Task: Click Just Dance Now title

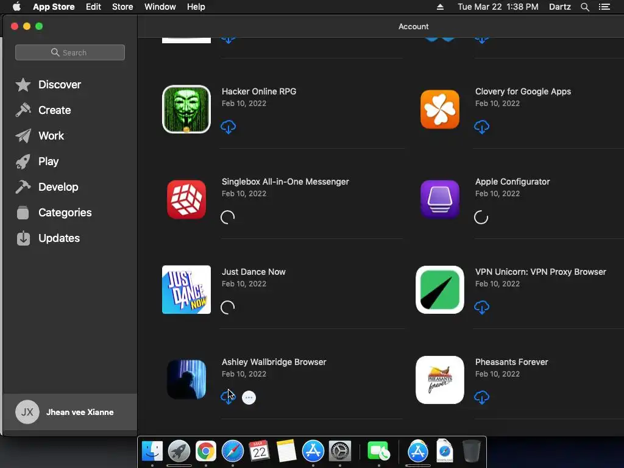Action: [x=253, y=272]
